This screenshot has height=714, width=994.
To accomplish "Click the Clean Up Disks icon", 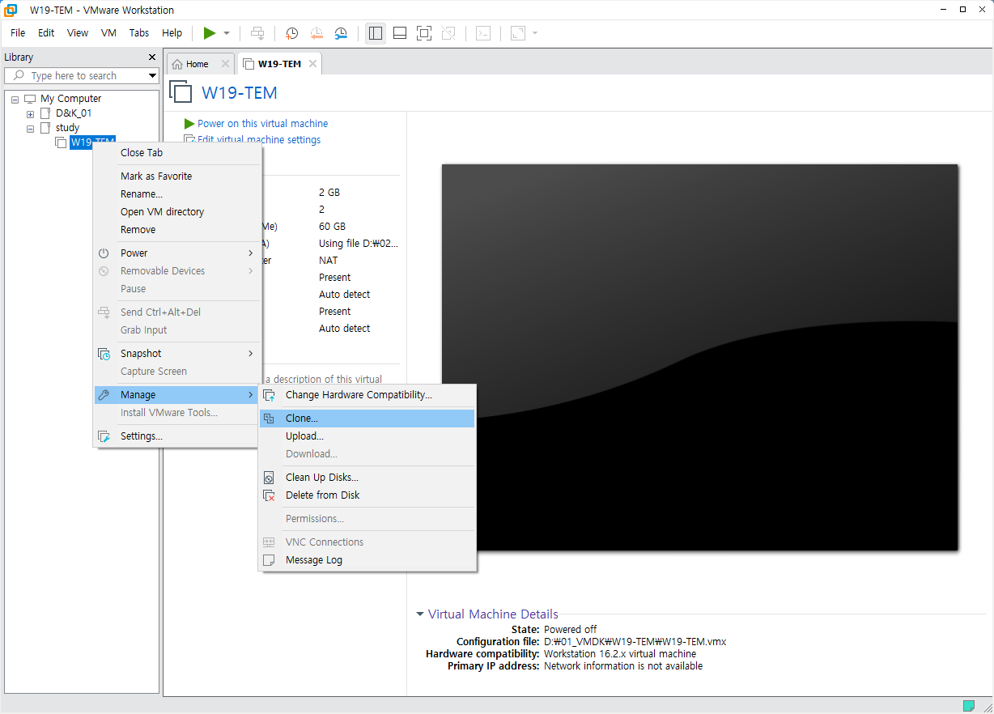I will tap(269, 478).
